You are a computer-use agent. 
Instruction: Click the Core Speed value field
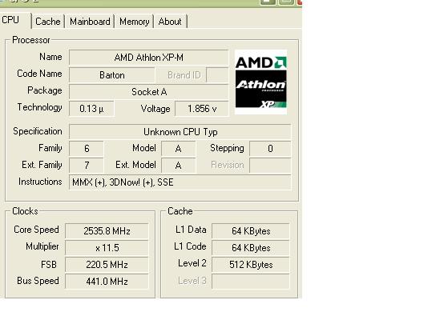pyautogui.click(x=107, y=231)
